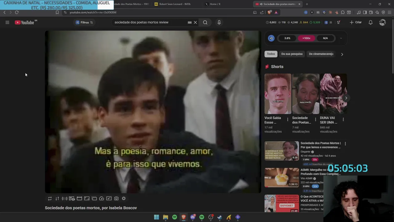Open the ASMR Mergulhe video thumbnail
This screenshot has width=394, height=222.
pyautogui.click(x=282, y=177)
